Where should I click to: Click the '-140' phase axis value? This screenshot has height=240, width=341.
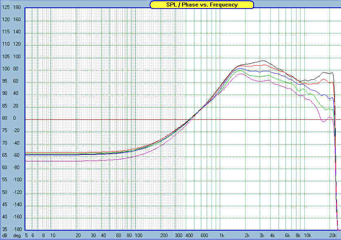pyautogui.click(x=18, y=205)
